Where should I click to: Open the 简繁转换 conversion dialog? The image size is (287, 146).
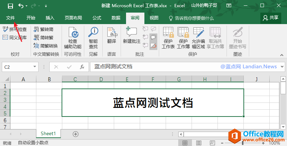[x=46, y=46]
